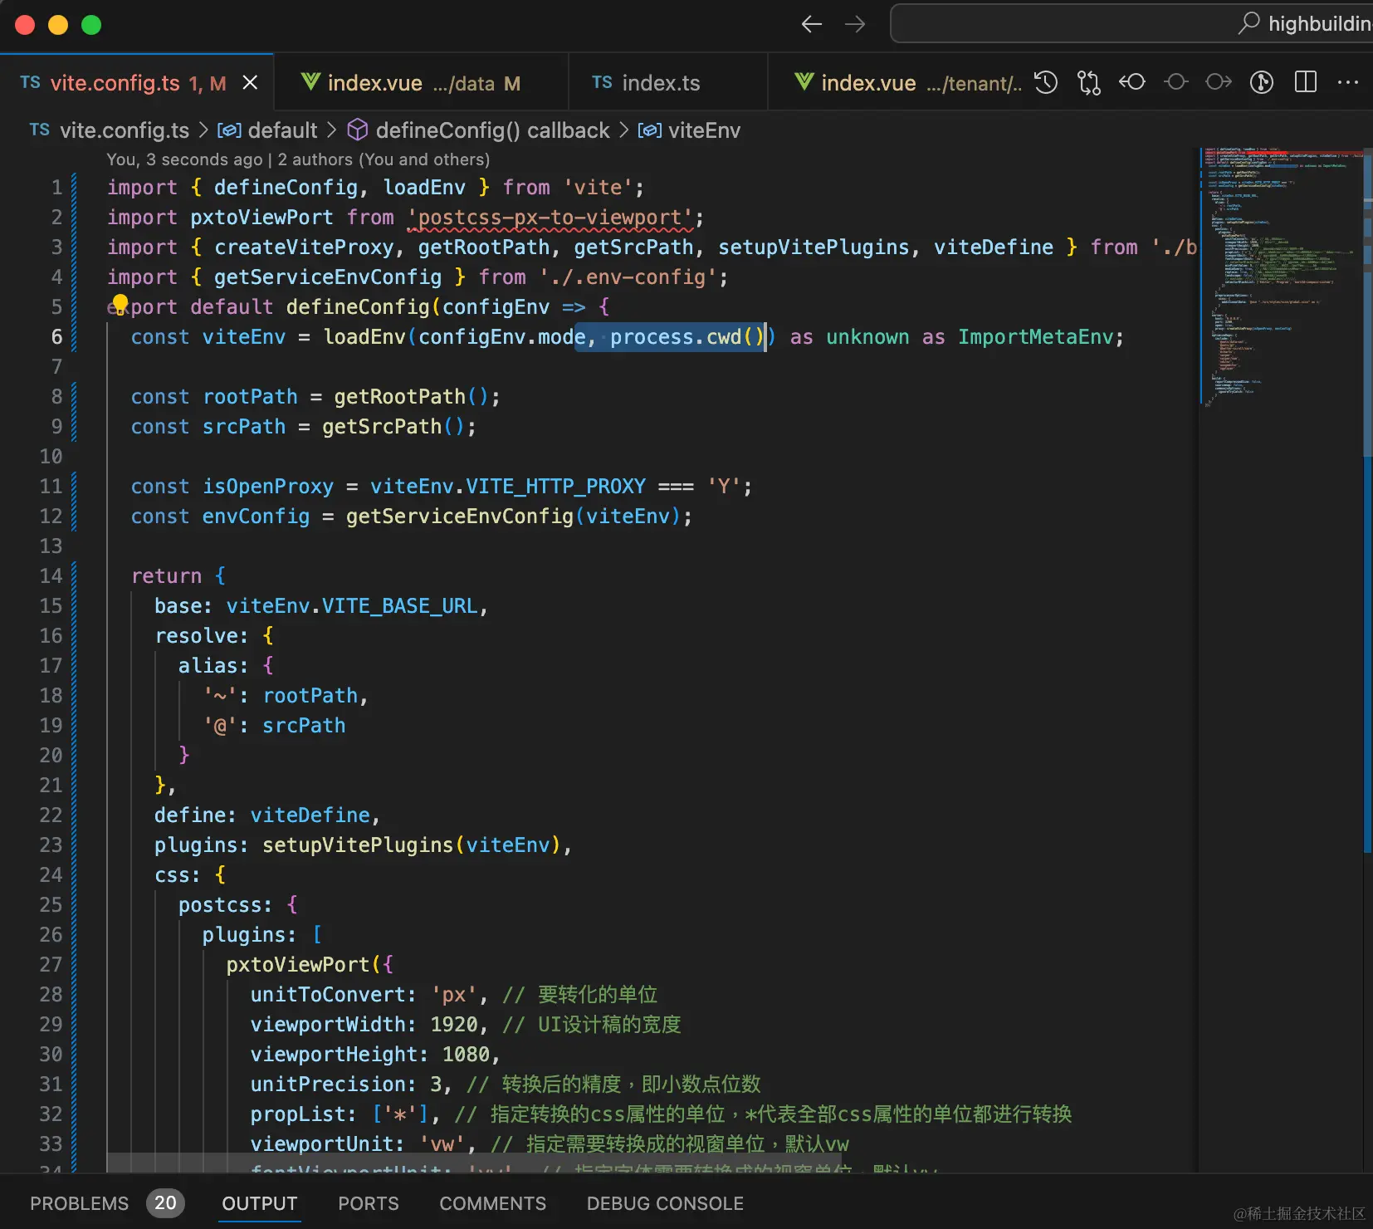Go forward with the right arrow
1373x1229 pixels.
click(854, 24)
